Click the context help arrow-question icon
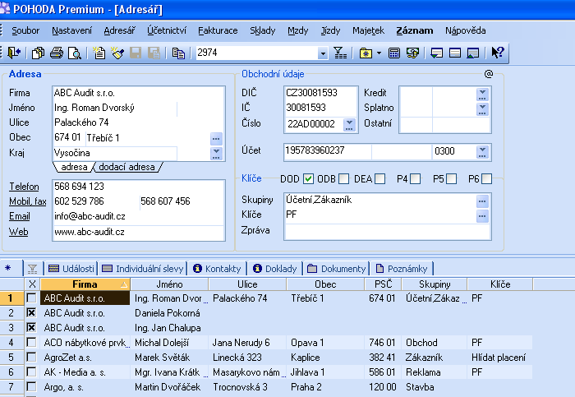This screenshot has width=575, height=397. pyautogui.click(x=497, y=53)
